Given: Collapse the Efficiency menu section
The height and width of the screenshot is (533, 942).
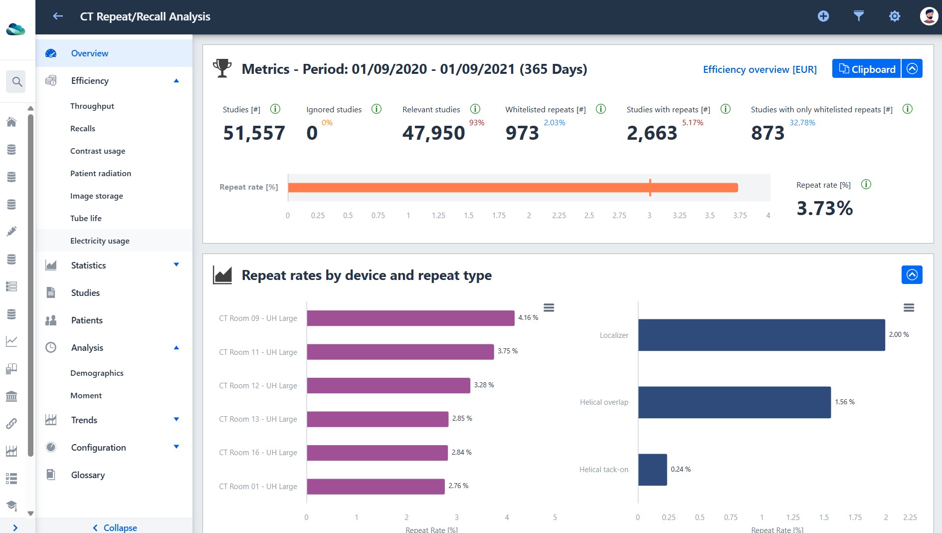Looking at the screenshot, I should point(176,81).
